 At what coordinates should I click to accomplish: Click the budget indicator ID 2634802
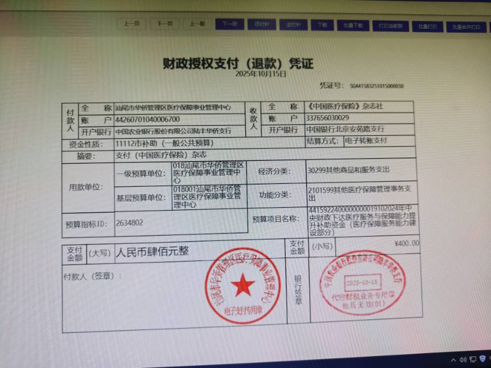point(129,223)
